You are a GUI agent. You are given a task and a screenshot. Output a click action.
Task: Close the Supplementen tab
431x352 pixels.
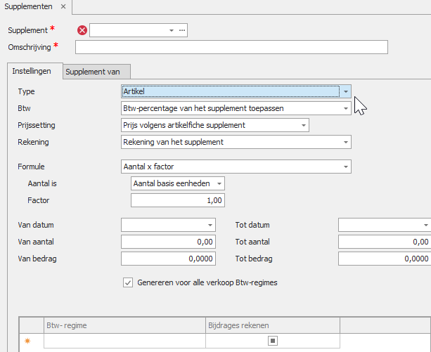coord(63,6)
